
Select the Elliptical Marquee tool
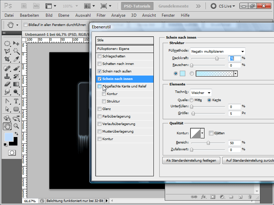[7, 43]
